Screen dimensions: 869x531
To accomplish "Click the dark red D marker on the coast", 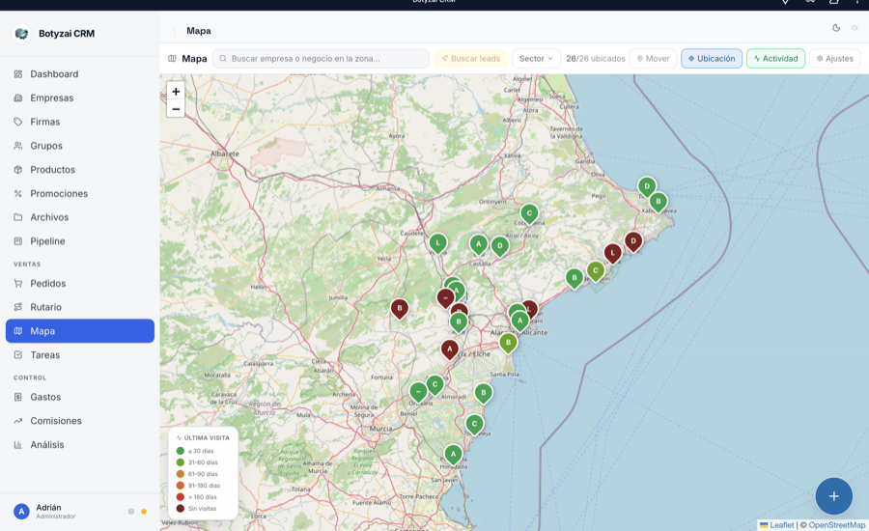I will [633, 241].
